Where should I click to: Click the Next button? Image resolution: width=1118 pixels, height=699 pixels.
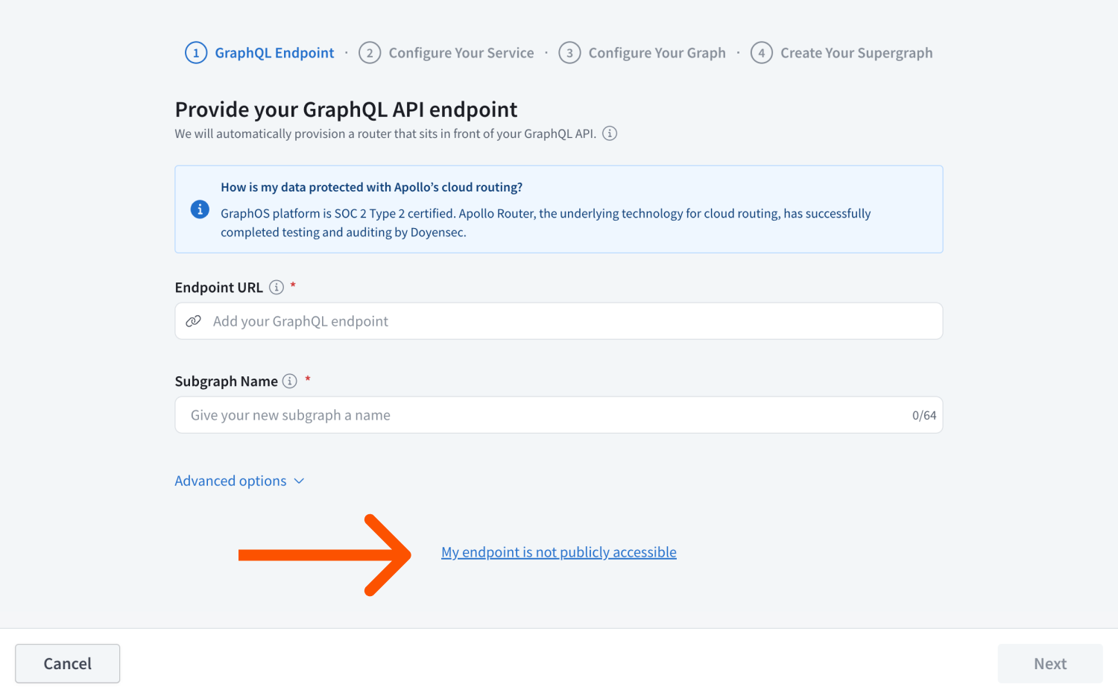point(1049,663)
